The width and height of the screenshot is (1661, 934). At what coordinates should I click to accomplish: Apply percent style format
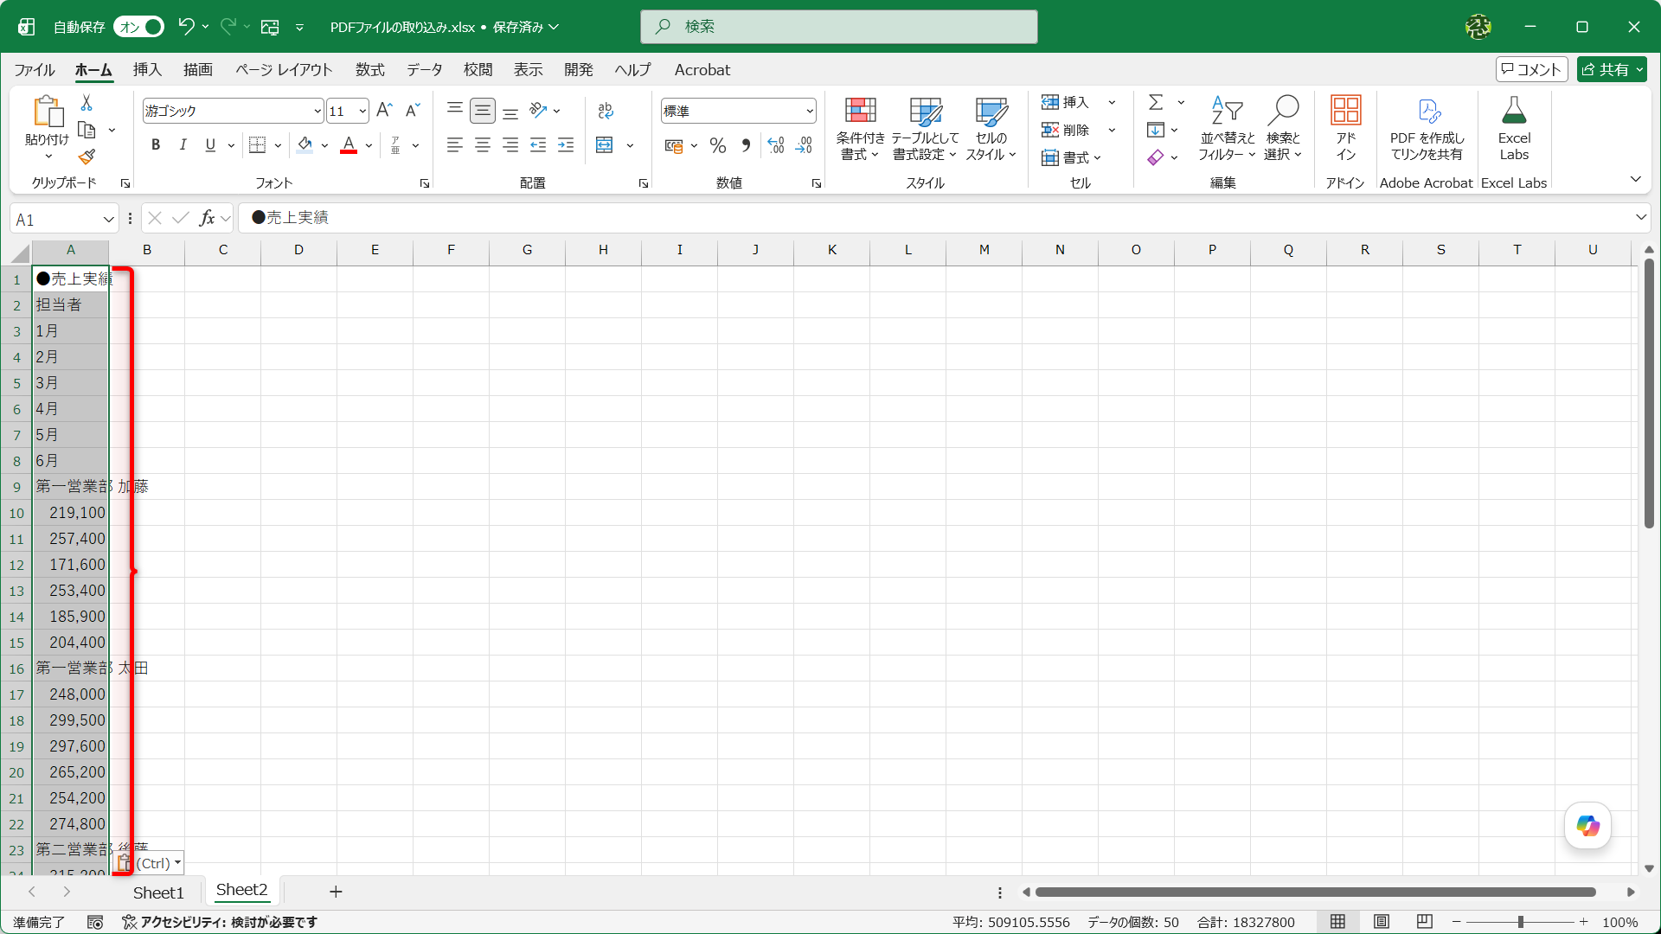717,145
